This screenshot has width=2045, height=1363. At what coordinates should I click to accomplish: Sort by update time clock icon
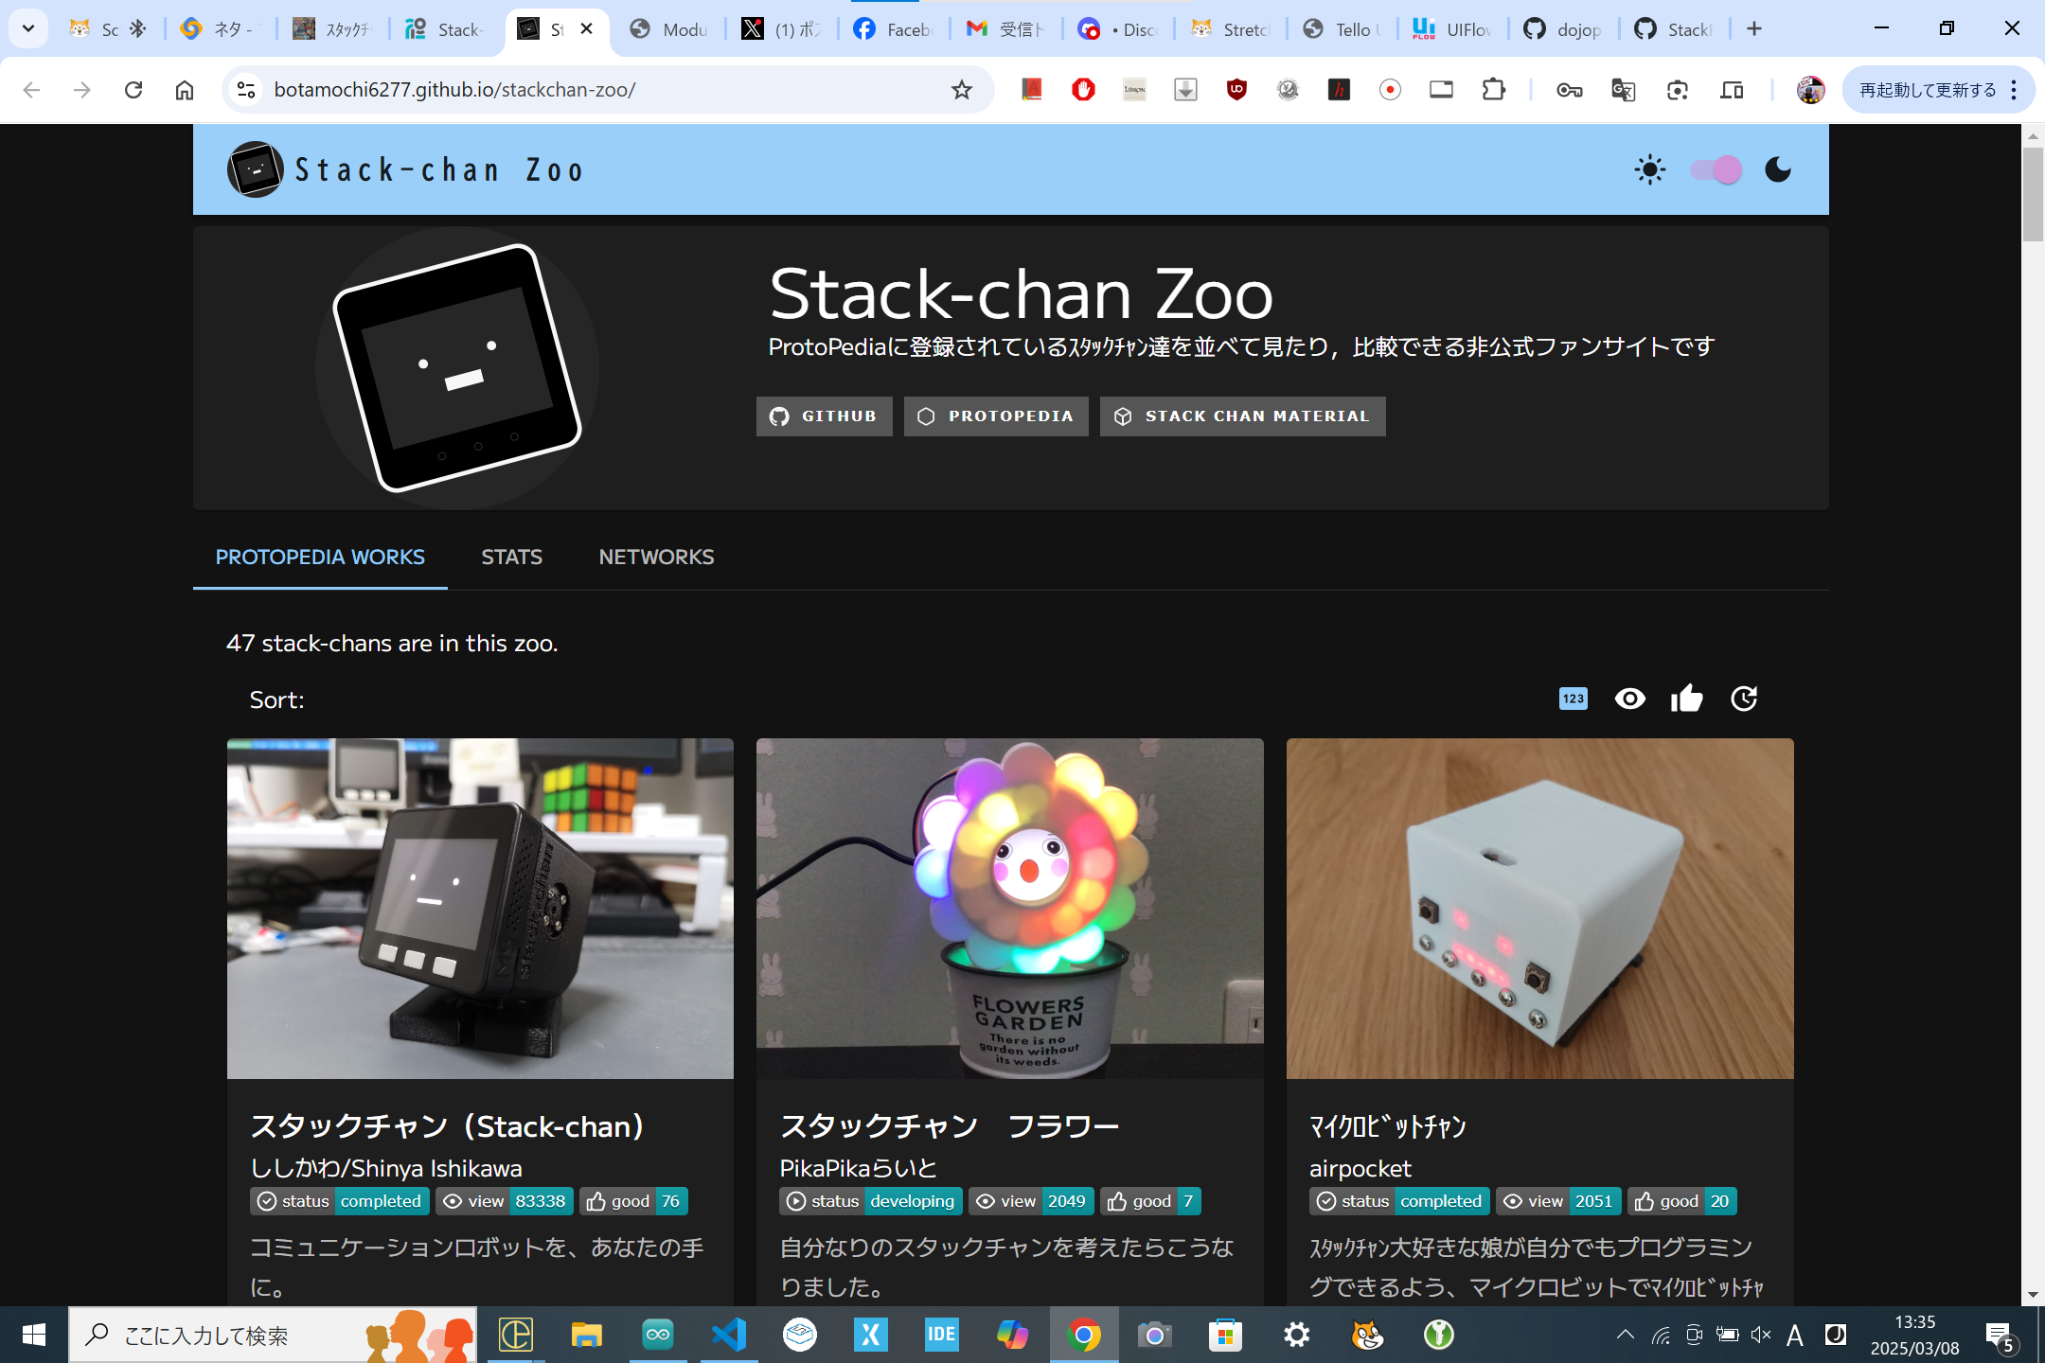(1743, 699)
